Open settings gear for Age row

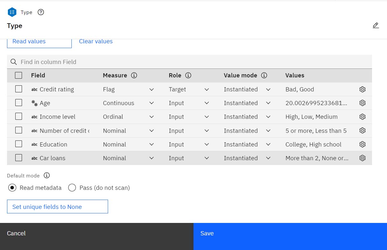tap(362, 103)
